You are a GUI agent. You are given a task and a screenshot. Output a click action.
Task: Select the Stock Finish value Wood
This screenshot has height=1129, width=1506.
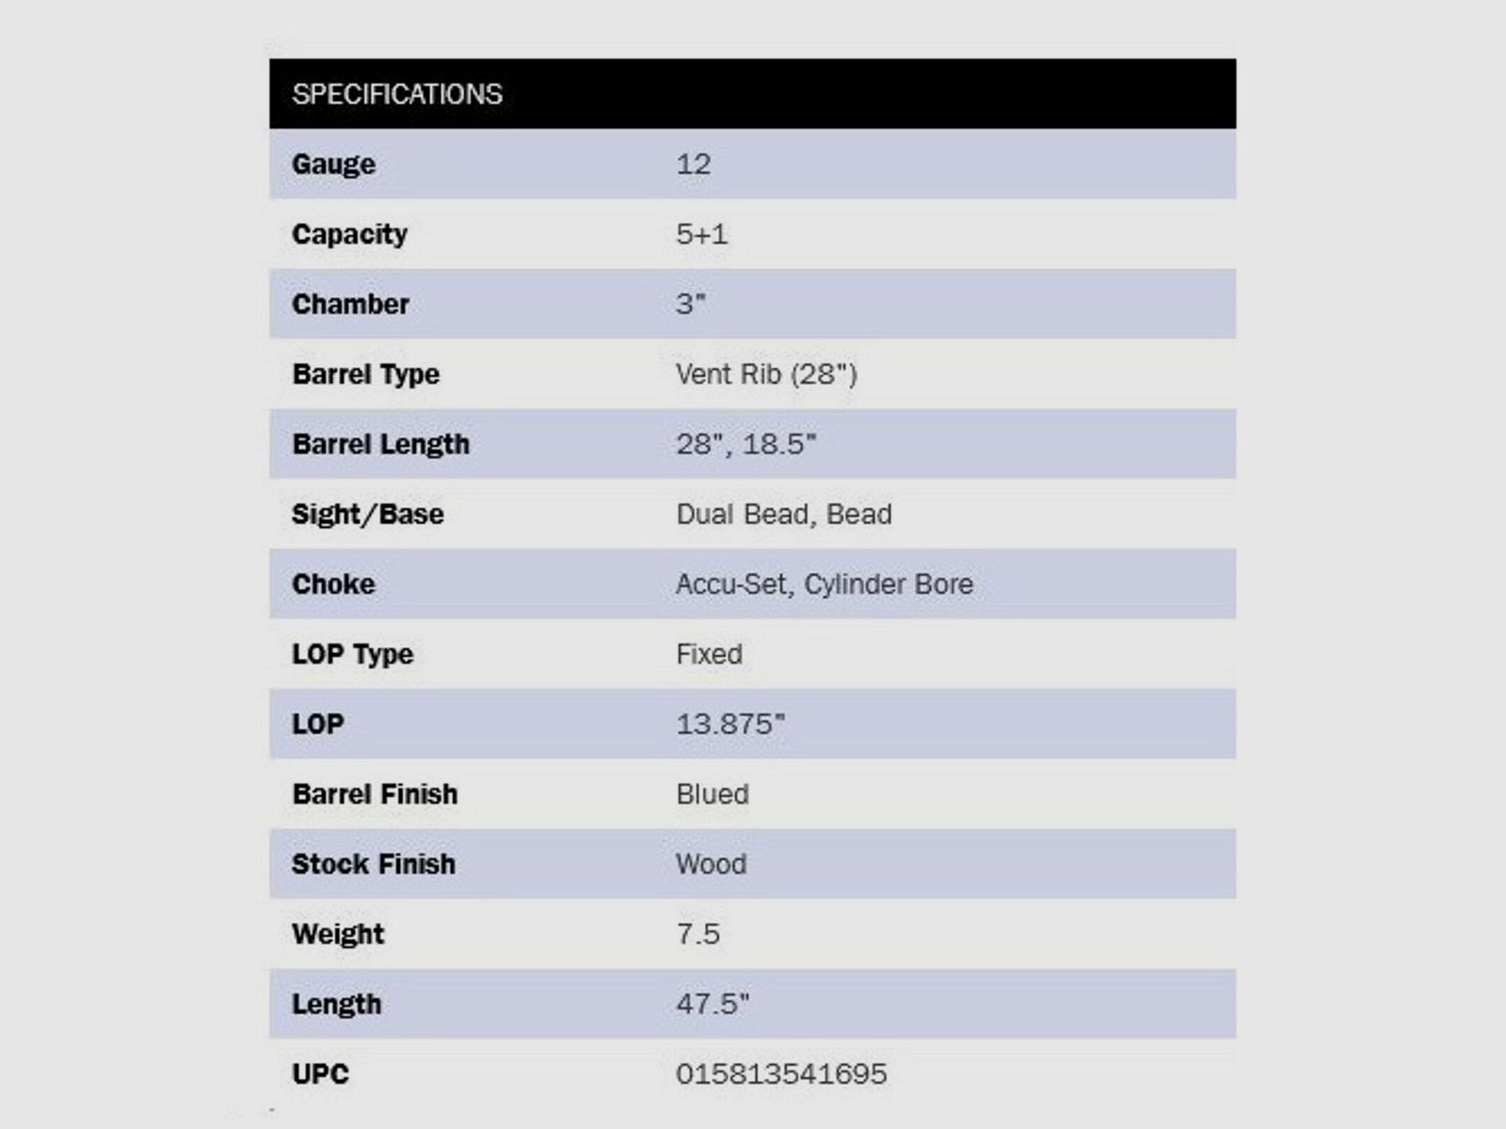(x=711, y=864)
